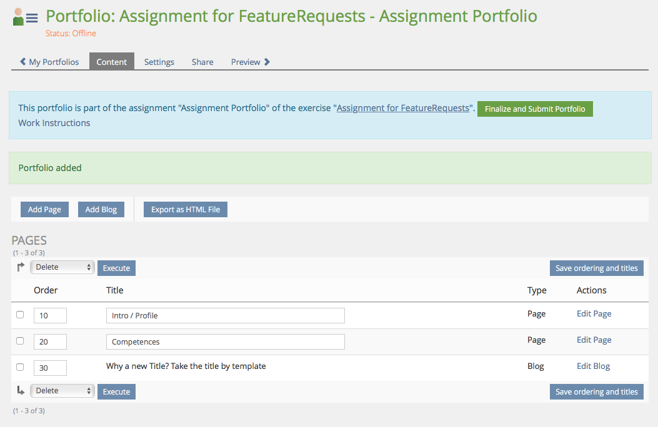Add a new Blog
This screenshot has width=658, height=427.
coord(101,210)
